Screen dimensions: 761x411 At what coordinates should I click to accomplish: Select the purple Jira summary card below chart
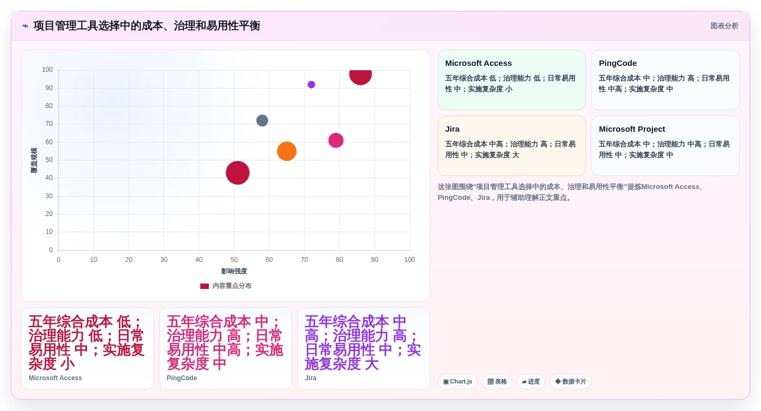point(364,348)
